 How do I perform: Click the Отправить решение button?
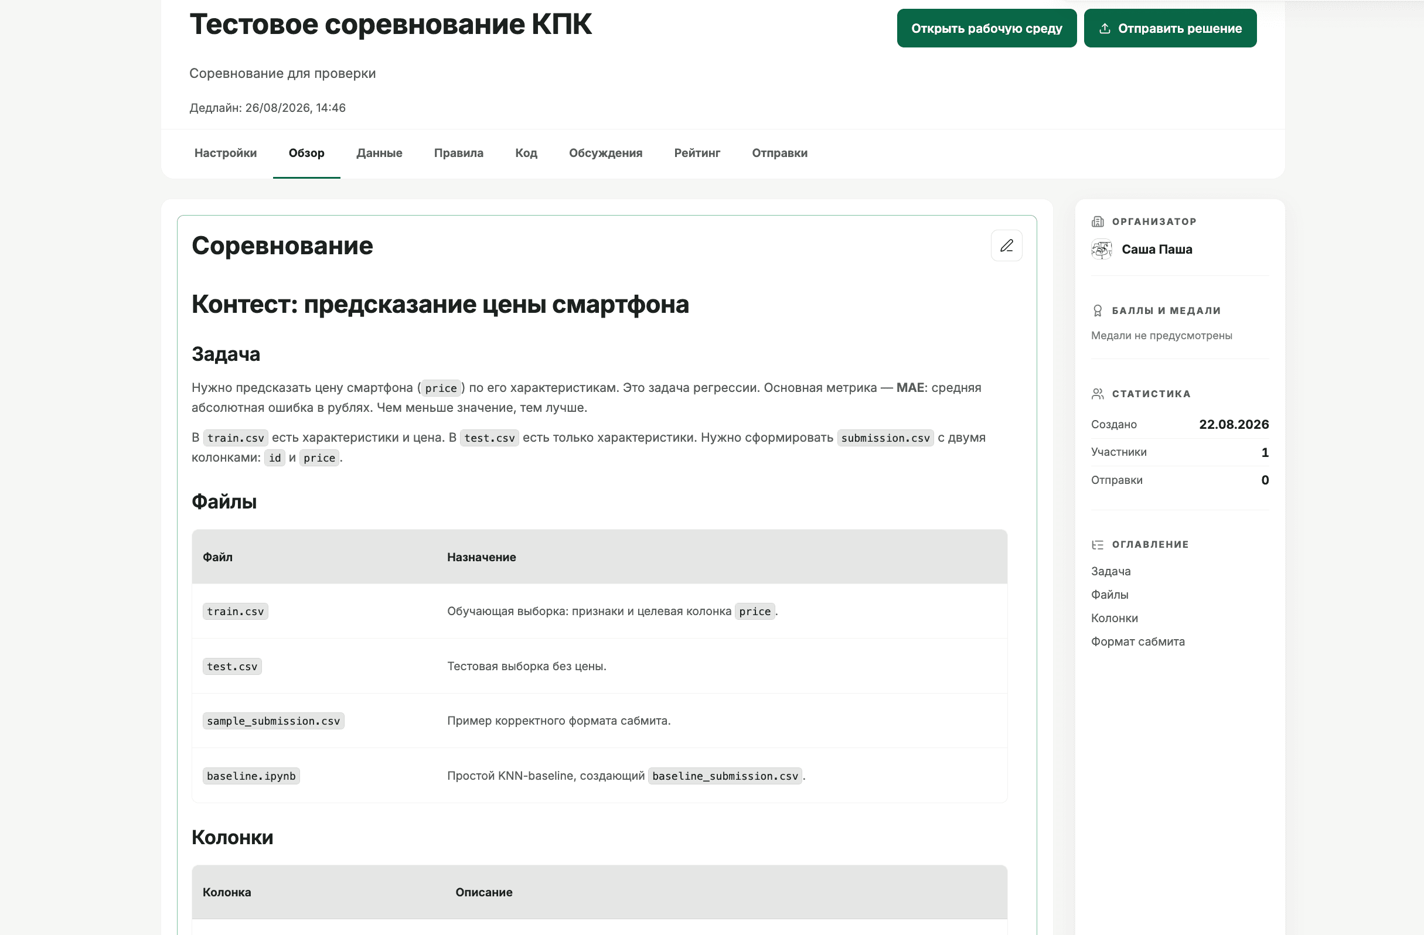[1170, 28]
